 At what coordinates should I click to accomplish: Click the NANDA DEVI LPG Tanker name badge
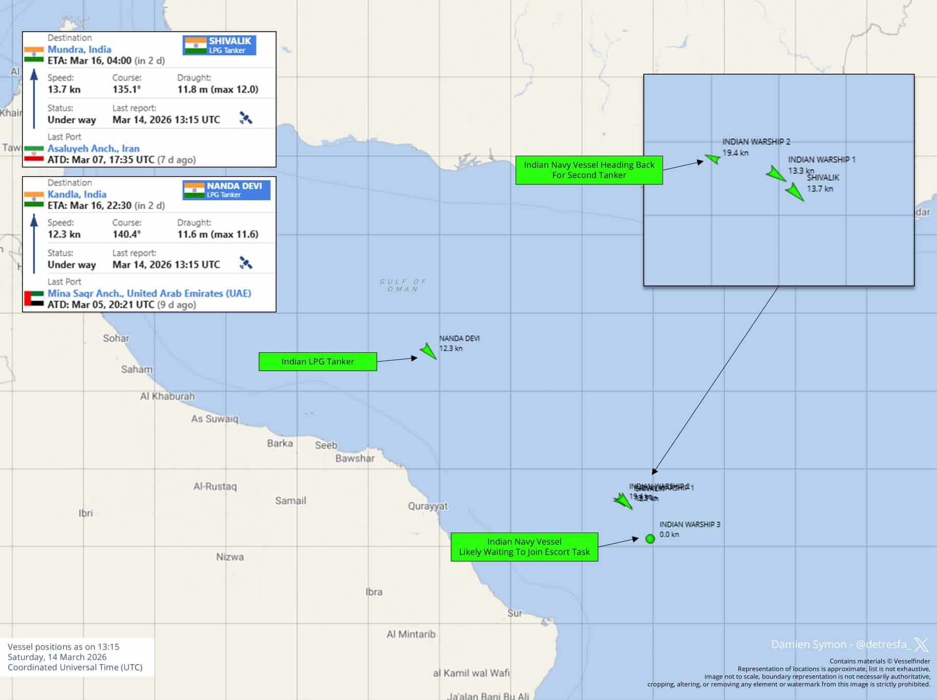pos(226,190)
